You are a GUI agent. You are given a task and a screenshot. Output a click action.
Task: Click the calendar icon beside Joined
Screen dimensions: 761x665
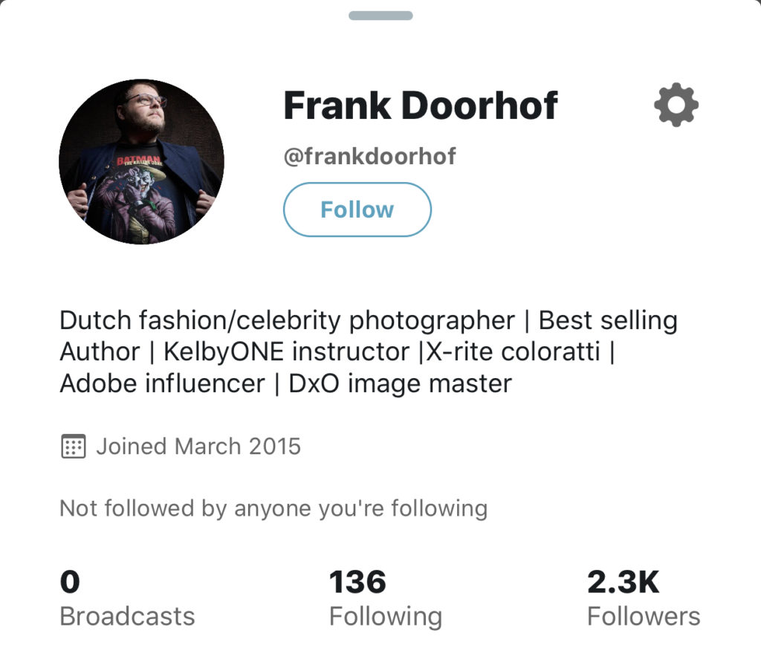coord(74,446)
